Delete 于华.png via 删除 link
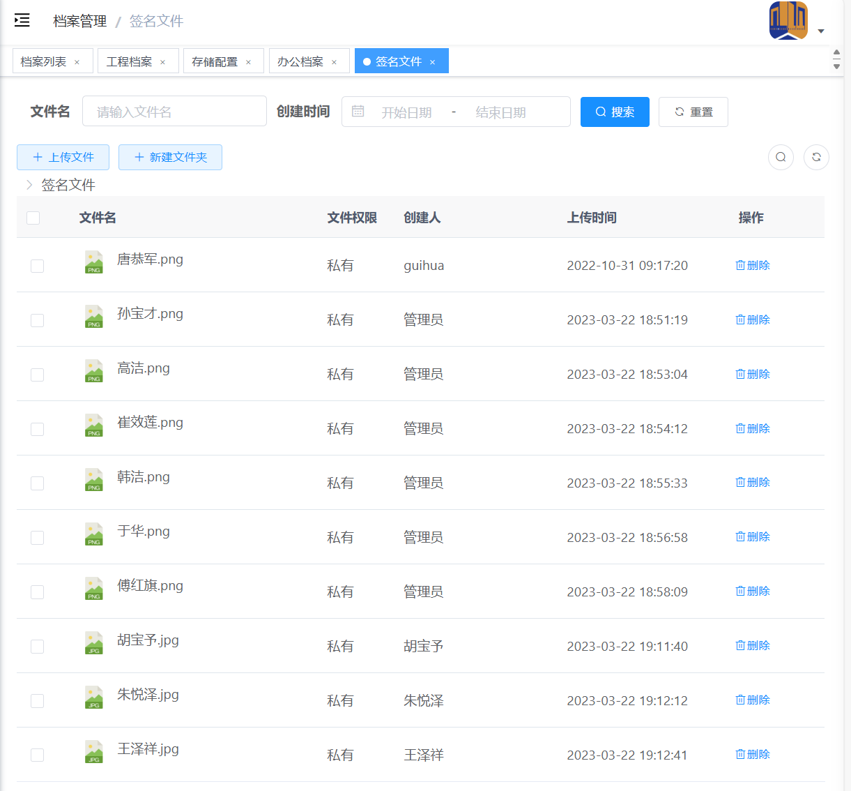851x791 pixels. [x=753, y=536]
